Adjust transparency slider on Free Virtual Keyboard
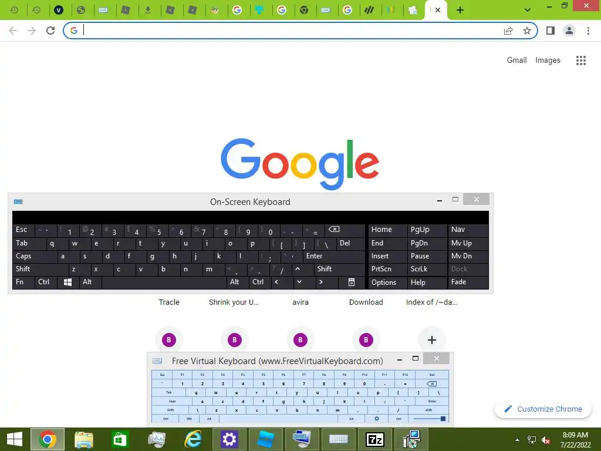 pos(429,419)
